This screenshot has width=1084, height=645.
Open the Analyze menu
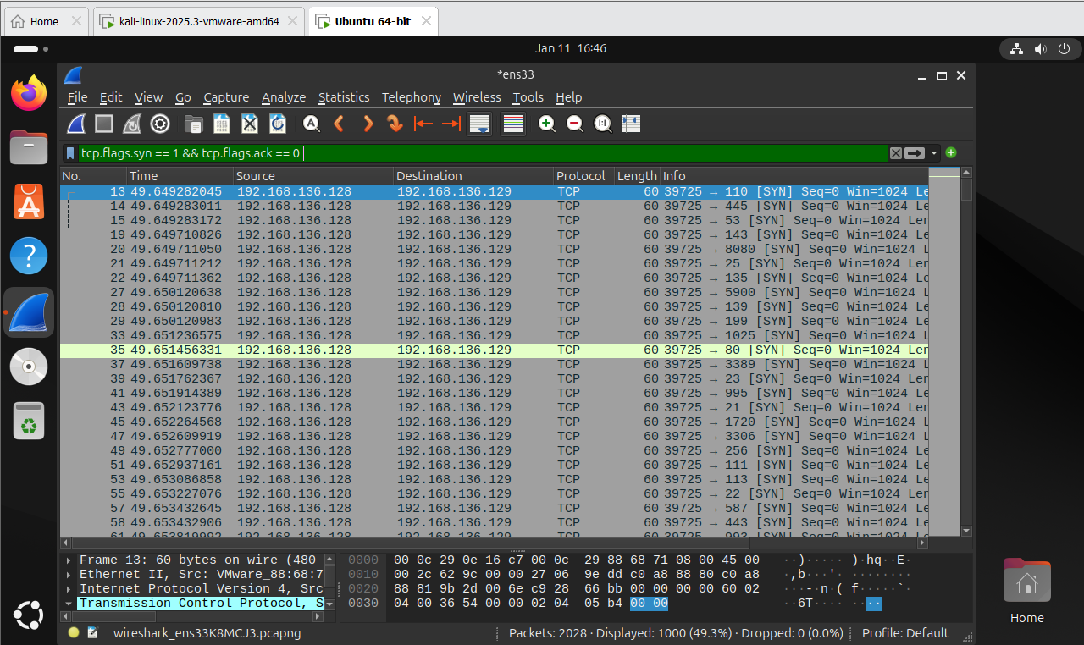click(284, 97)
